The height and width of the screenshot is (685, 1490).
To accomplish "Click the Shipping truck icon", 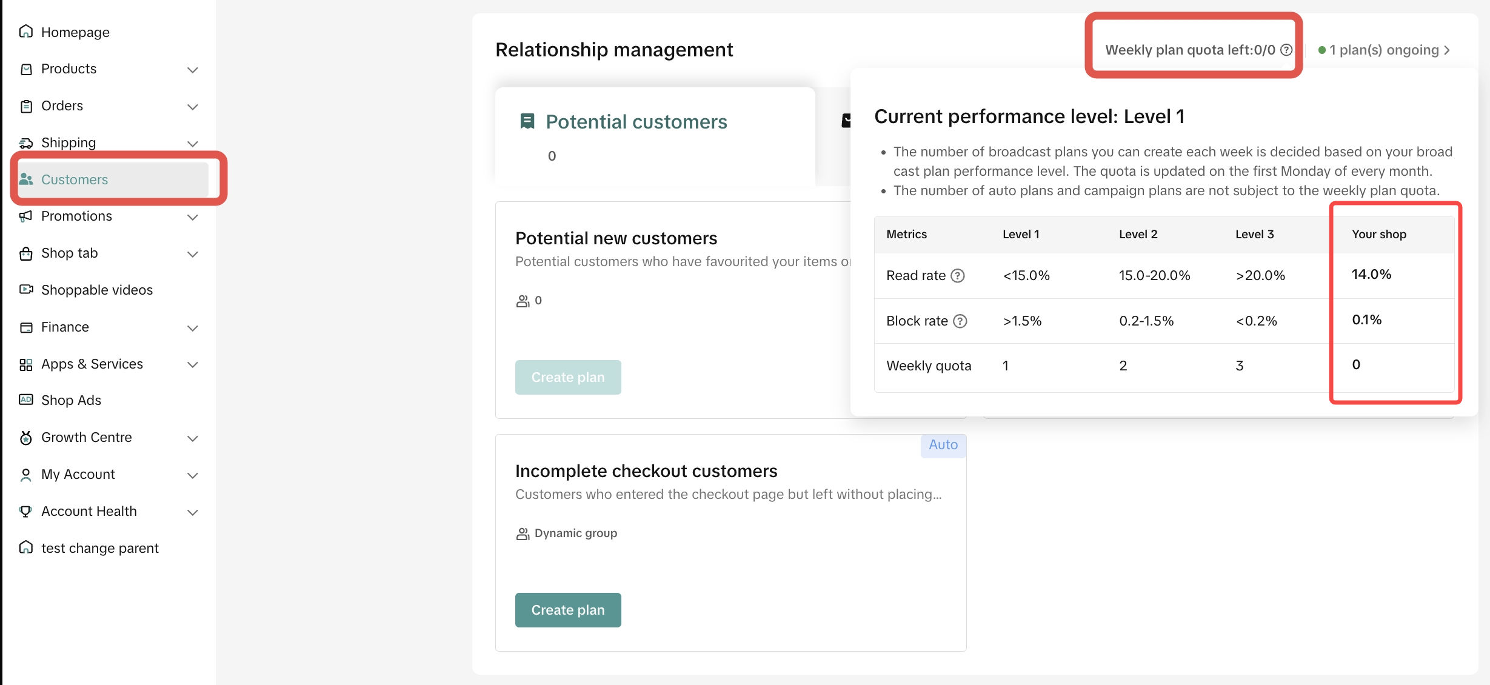I will pyautogui.click(x=25, y=143).
